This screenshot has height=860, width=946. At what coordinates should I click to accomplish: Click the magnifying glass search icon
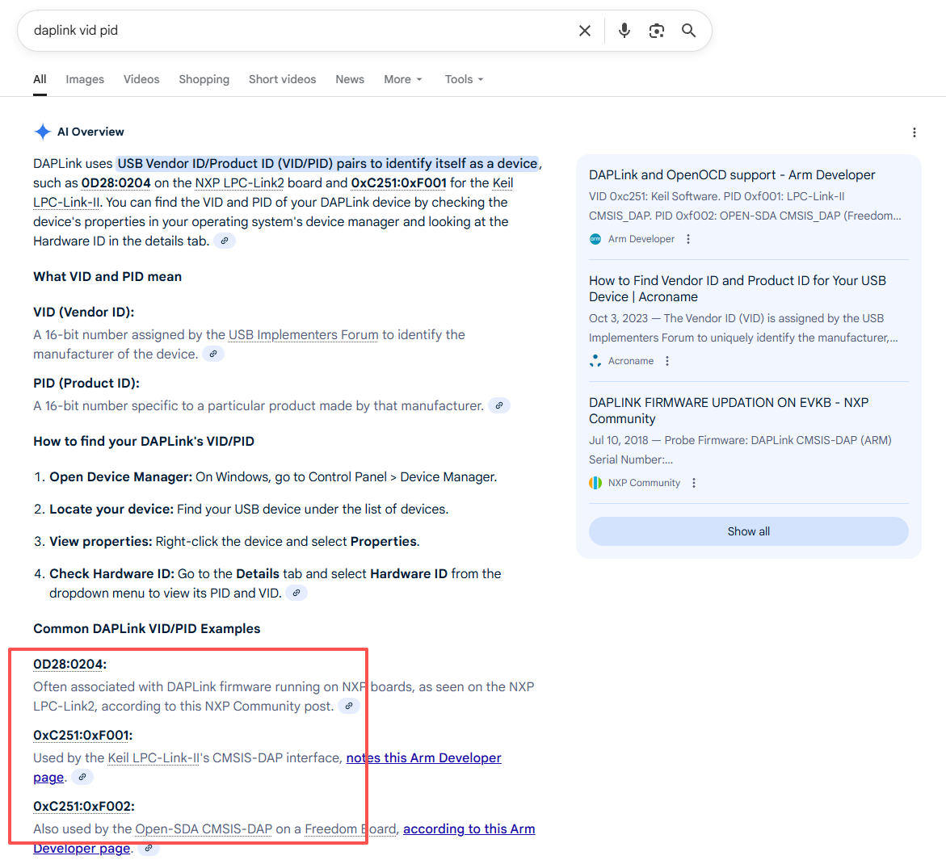(688, 31)
